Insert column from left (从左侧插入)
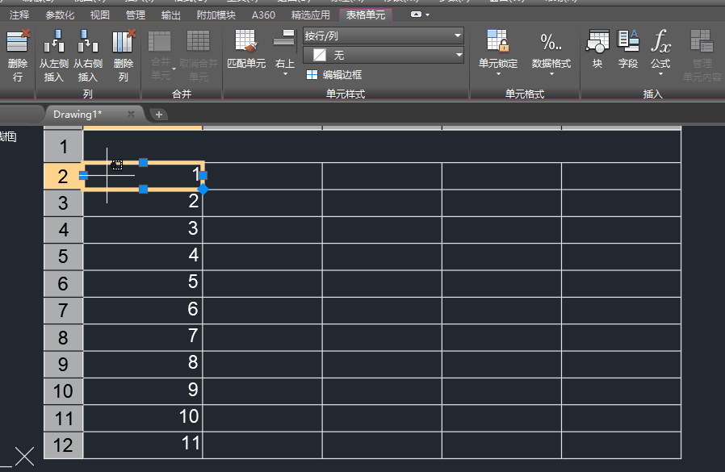Image resolution: width=725 pixels, height=472 pixels. point(54,56)
